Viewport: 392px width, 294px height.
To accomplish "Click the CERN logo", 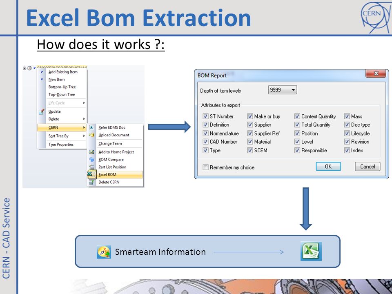I will click(x=376, y=17).
